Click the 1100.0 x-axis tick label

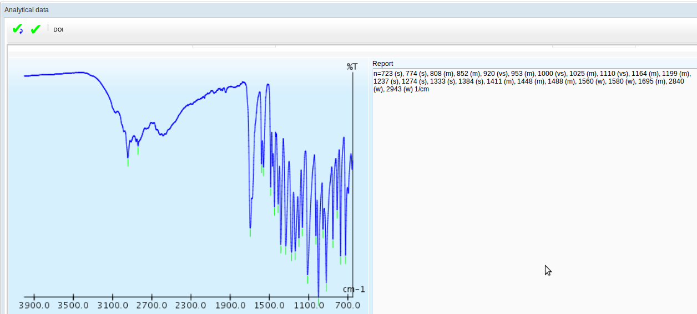[x=308, y=305]
